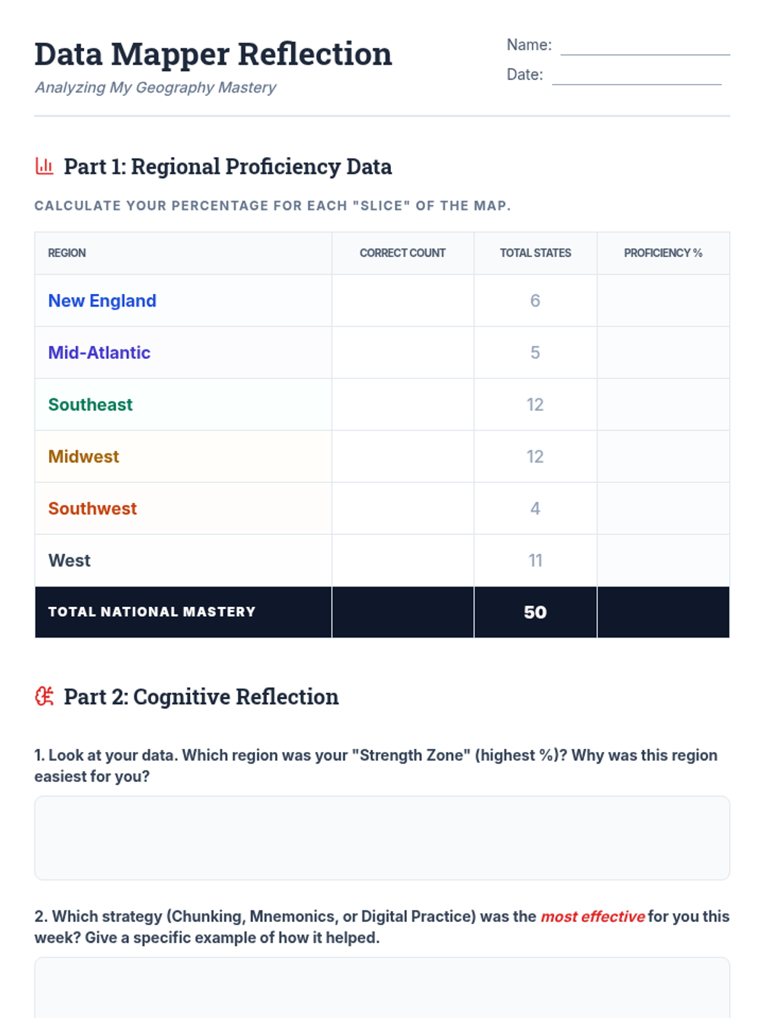Select Southwest's Correct Count cell
Viewport: 764px width, 1018px height.
click(x=402, y=508)
